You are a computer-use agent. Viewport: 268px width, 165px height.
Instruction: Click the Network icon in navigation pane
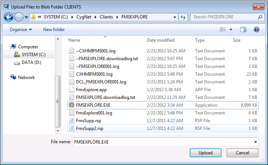(13, 77)
